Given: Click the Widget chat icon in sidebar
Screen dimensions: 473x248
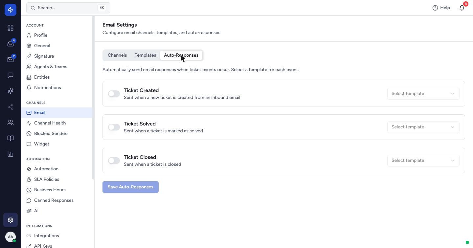Looking at the screenshot, I should click(29, 144).
